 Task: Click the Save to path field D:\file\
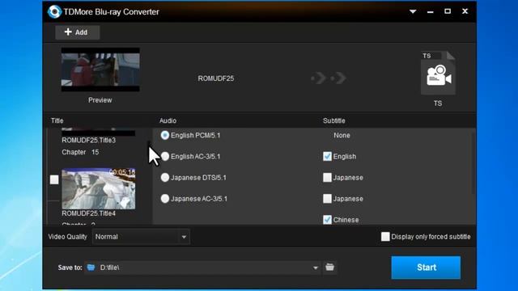pyautogui.click(x=202, y=268)
